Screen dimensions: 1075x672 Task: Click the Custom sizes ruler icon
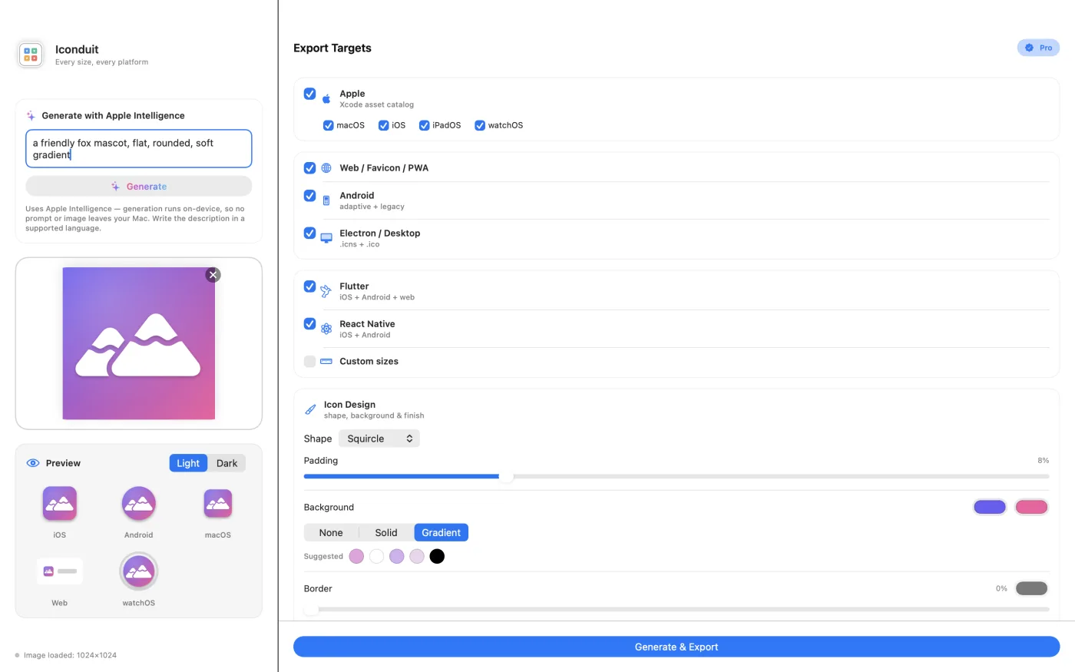pyautogui.click(x=326, y=361)
